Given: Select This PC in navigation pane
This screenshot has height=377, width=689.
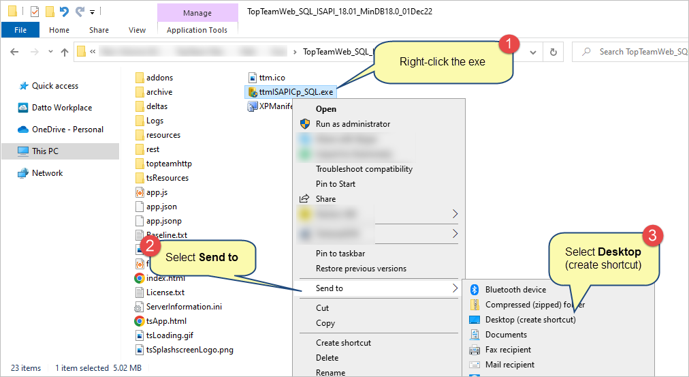Looking at the screenshot, I should click(x=60, y=151).
